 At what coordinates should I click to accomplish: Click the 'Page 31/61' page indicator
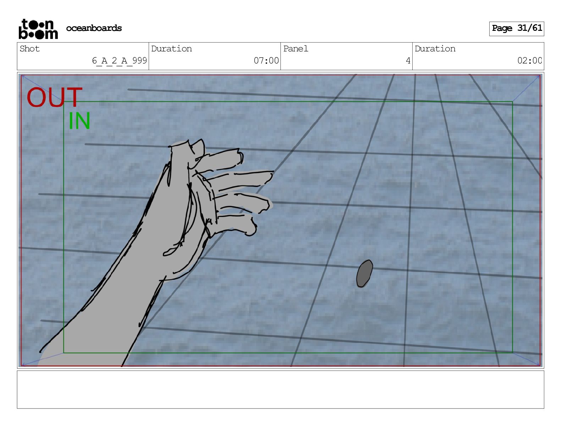click(x=517, y=28)
